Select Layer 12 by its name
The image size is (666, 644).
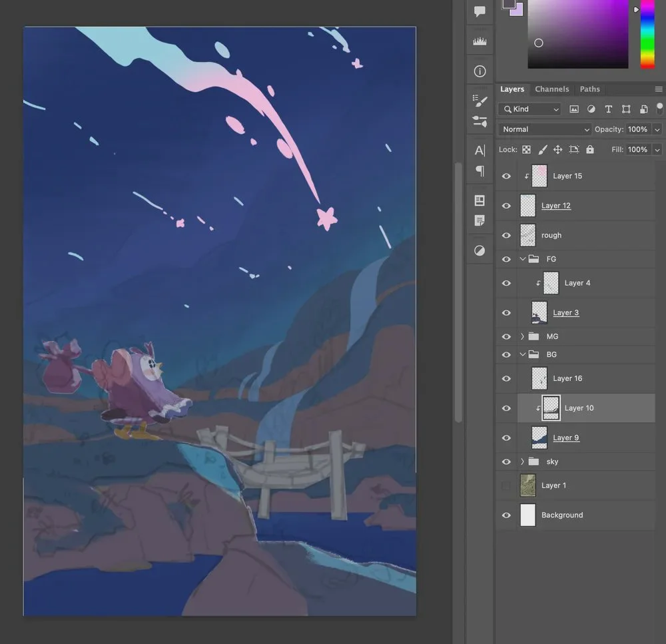coord(556,206)
